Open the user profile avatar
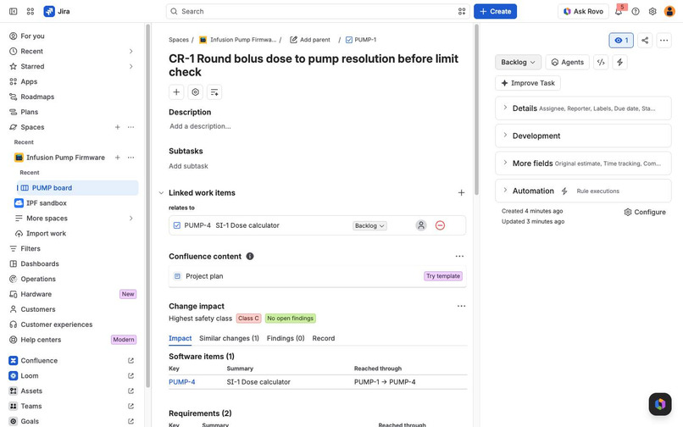683x427 pixels. (x=669, y=11)
